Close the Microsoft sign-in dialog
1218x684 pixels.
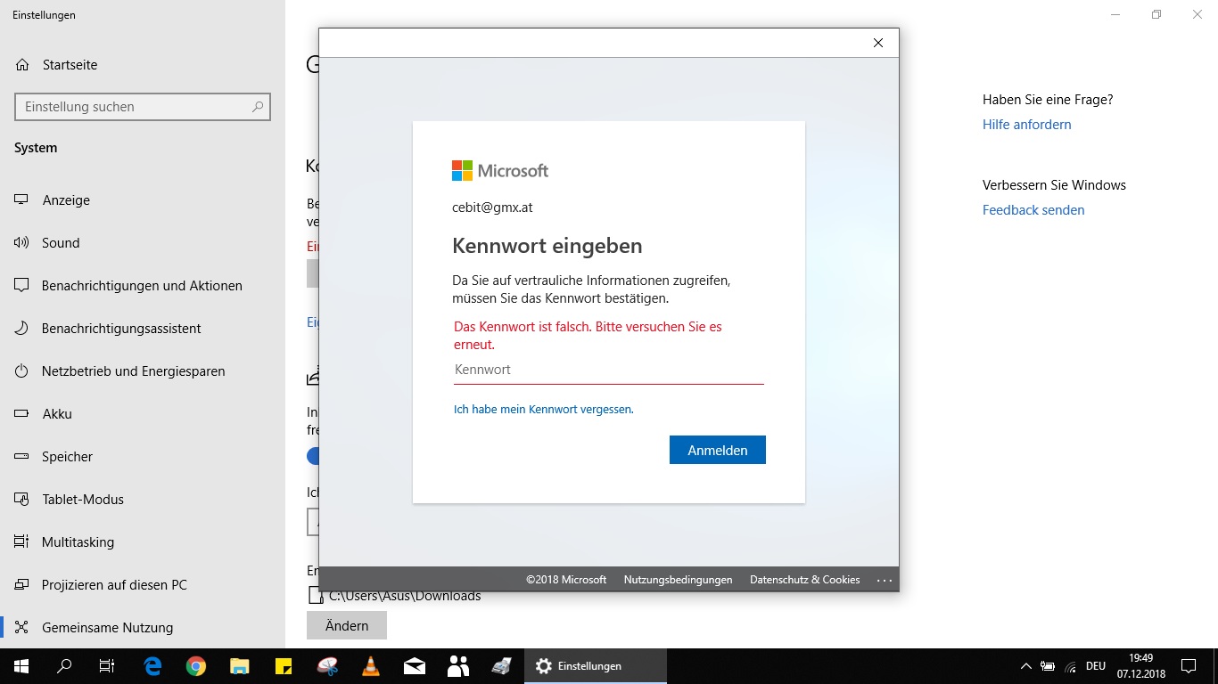tap(878, 43)
